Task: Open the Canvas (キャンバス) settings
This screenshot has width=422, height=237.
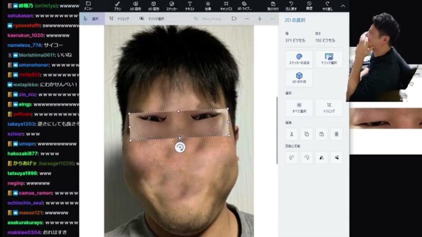Action: (226, 6)
